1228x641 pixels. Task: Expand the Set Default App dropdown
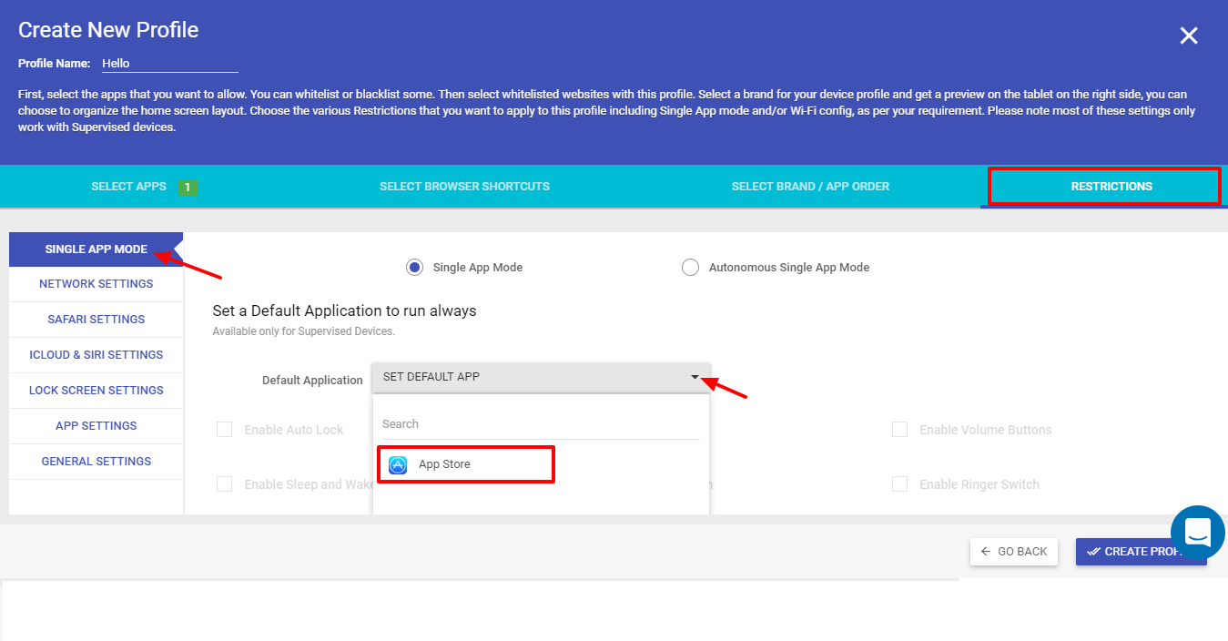click(x=541, y=377)
